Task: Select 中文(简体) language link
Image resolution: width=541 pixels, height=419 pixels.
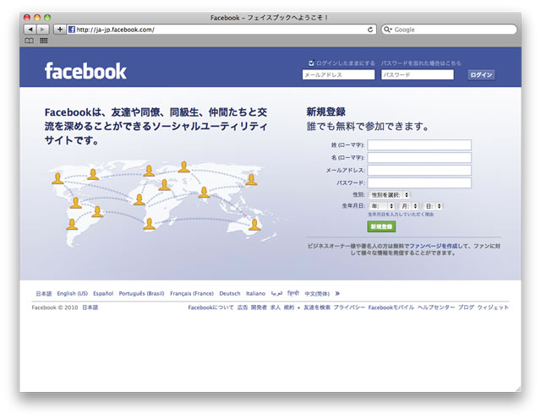Action: [x=317, y=293]
